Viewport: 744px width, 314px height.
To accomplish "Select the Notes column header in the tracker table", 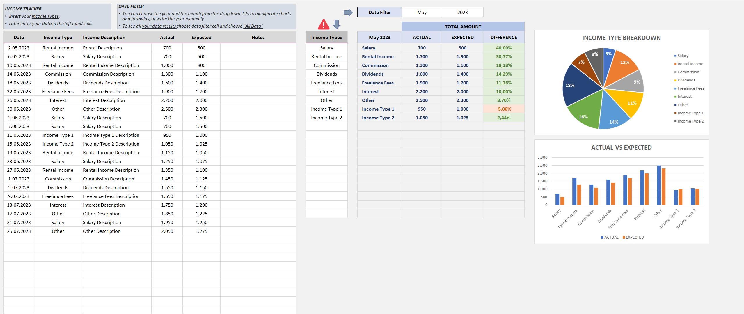I will (258, 37).
